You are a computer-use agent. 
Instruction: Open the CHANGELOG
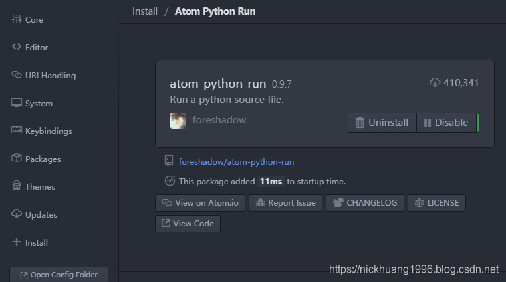click(x=365, y=203)
